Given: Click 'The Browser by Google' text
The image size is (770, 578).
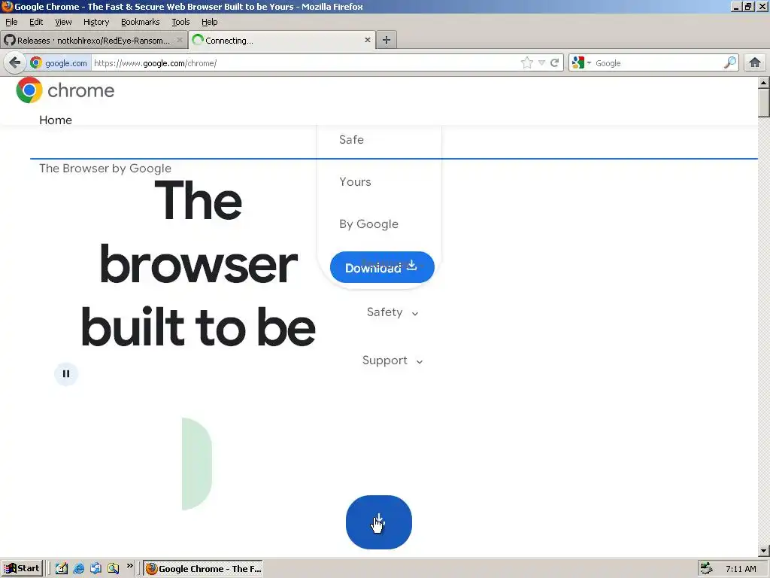Looking at the screenshot, I should tap(105, 168).
